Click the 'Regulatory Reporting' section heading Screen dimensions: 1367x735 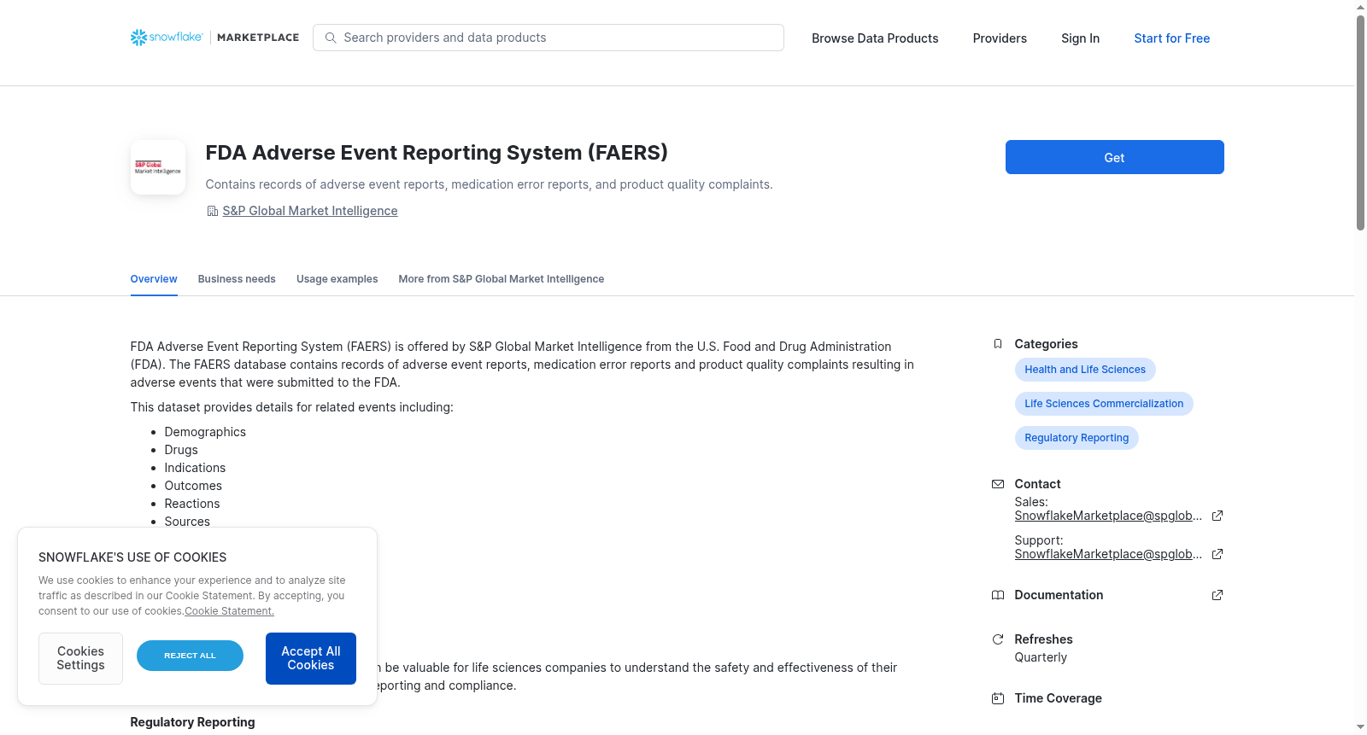[192, 722]
